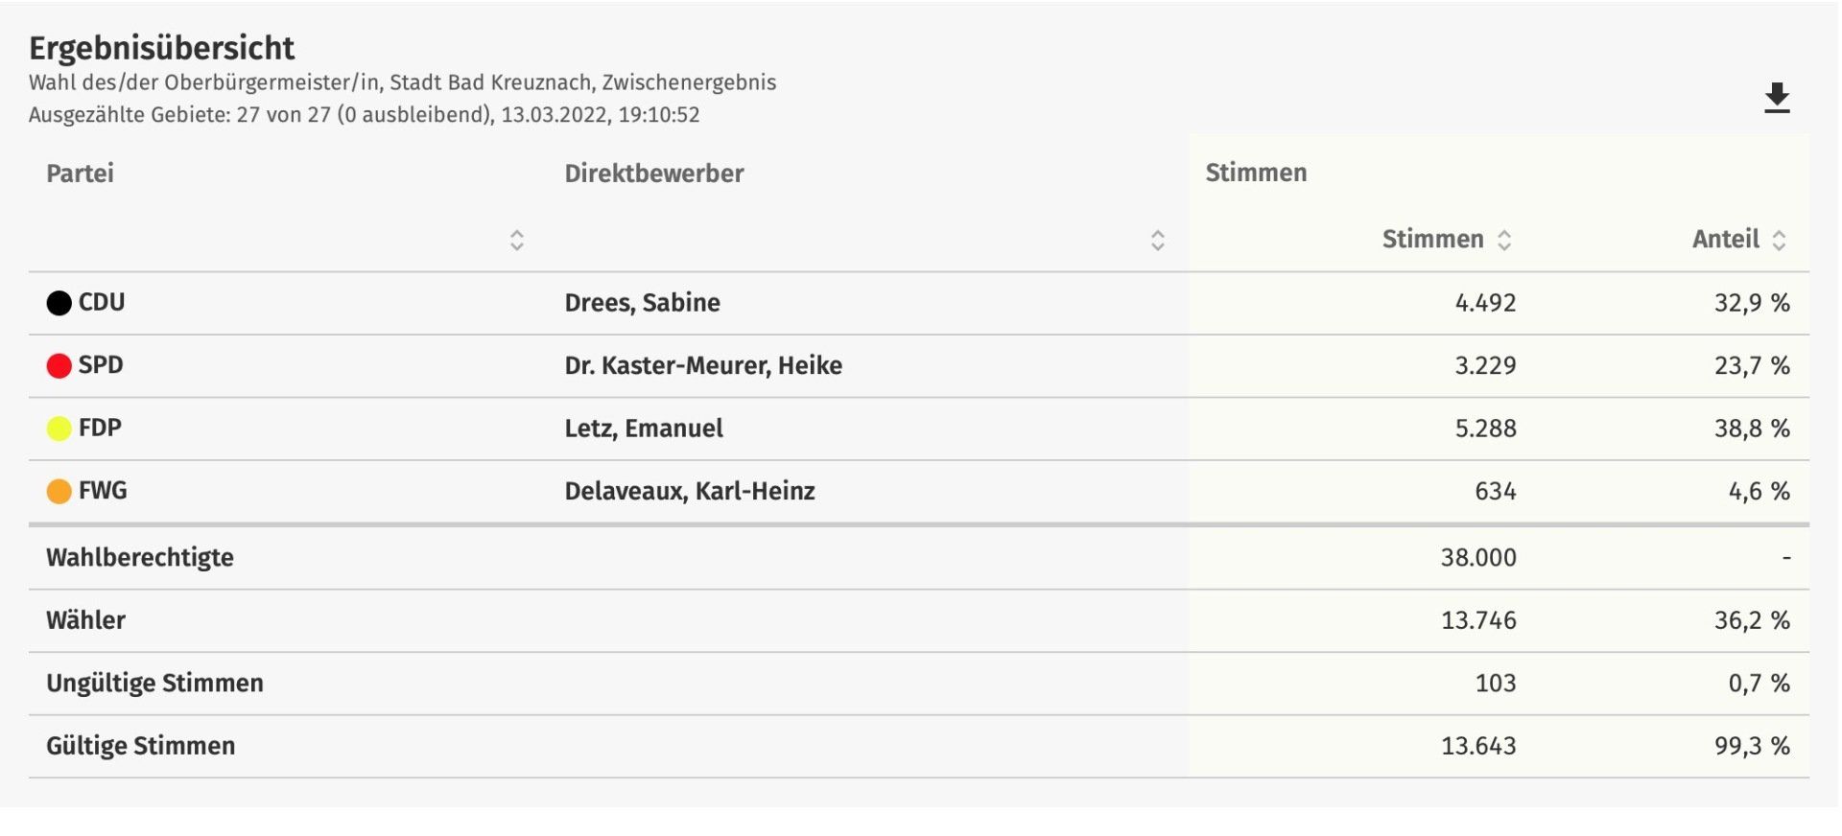1842x836 pixels.
Task: Click the Wahlberechtigte row label
Action: pyautogui.click(x=140, y=557)
